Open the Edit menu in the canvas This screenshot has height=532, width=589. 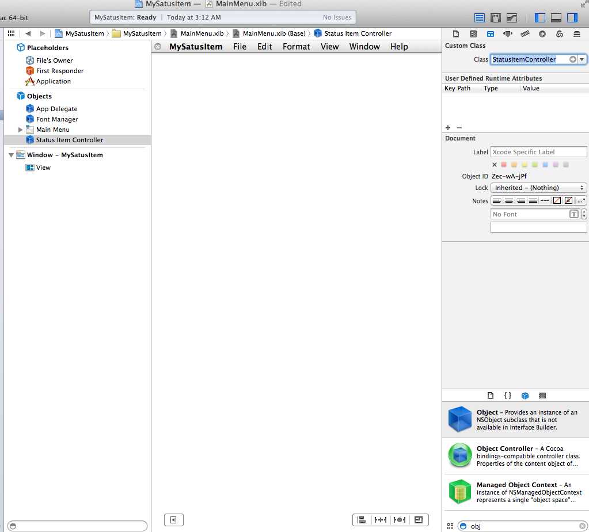tap(264, 47)
